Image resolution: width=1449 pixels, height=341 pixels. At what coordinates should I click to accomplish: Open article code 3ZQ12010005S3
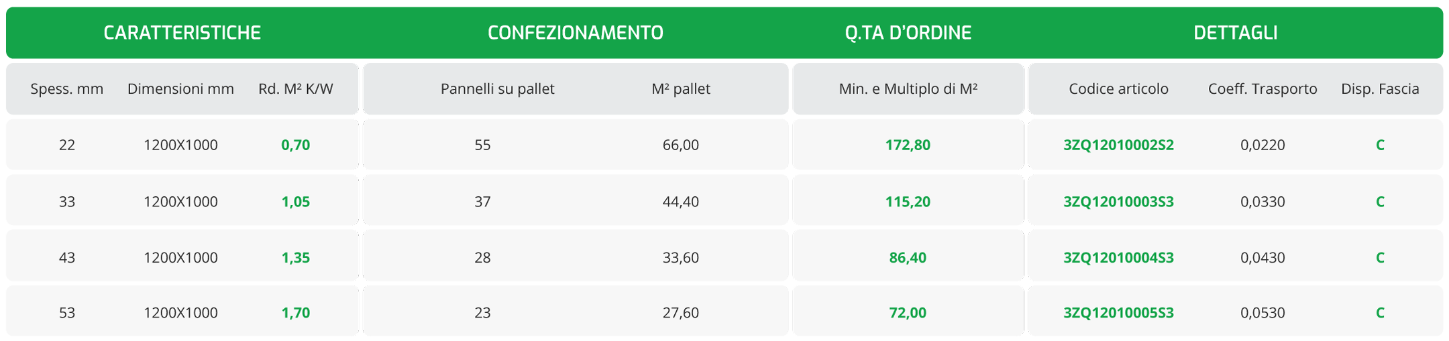tap(1118, 312)
